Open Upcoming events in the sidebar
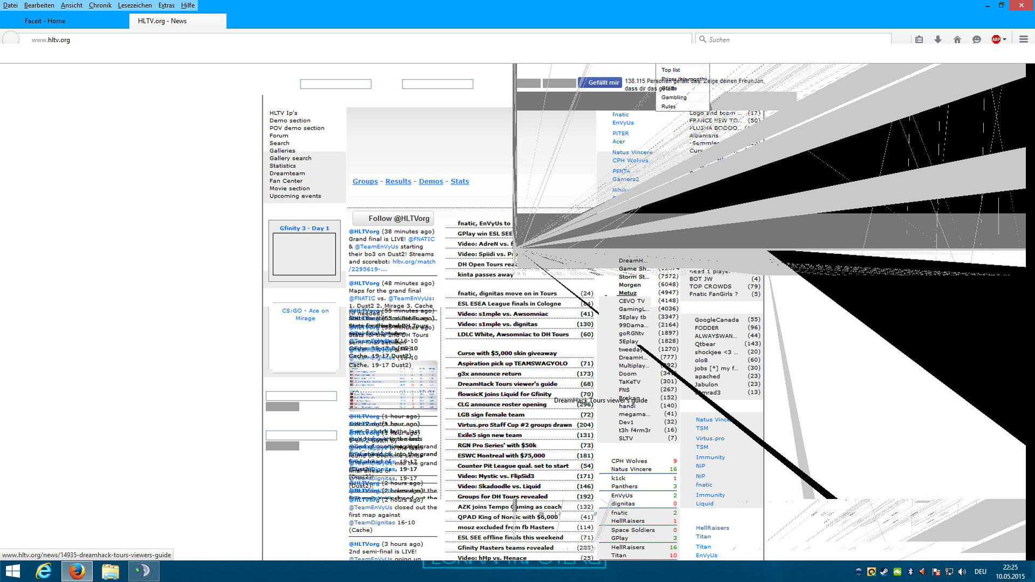 coord(295,196)
